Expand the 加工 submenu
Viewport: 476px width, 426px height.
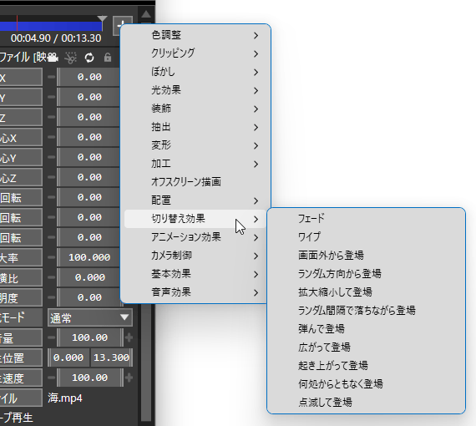coord(195,164)
